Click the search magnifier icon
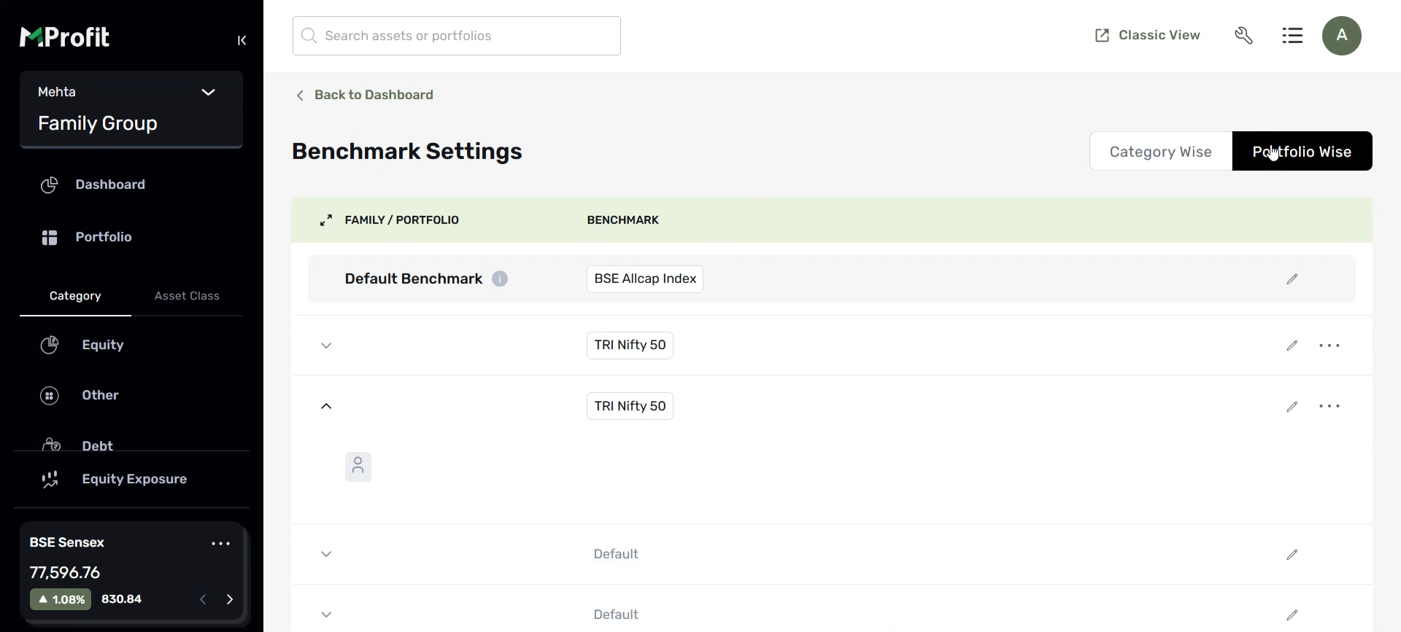Viewport: 1401px width, 632px height. (x=309, y=36)
